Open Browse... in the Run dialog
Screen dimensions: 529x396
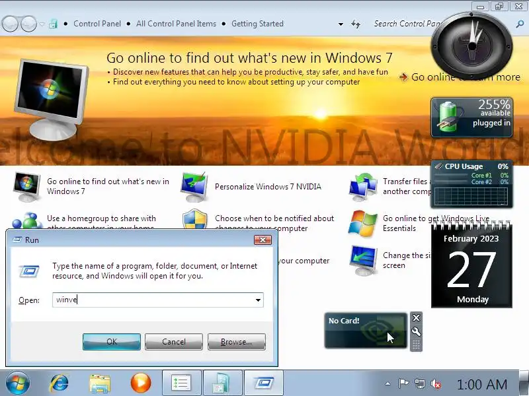pyautogui.click(x=237, y=342)
